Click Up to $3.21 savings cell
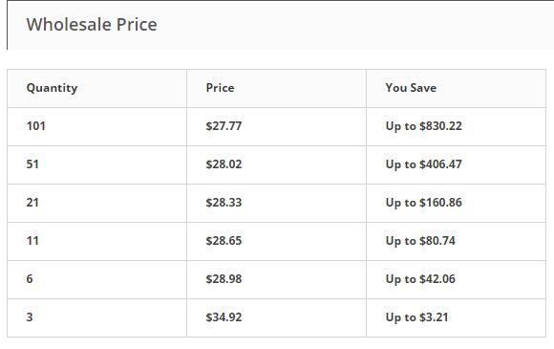The width and height of the screenshot is (554, 349). [x=456, y=317]
